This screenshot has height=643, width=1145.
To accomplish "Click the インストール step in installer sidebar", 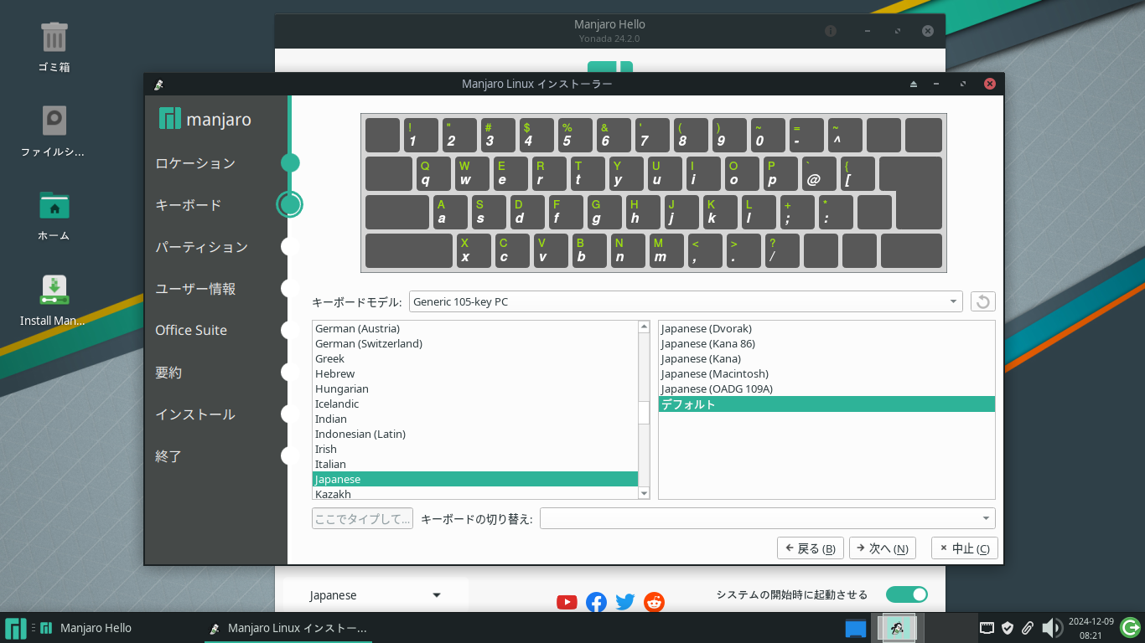I will [195, 414].
